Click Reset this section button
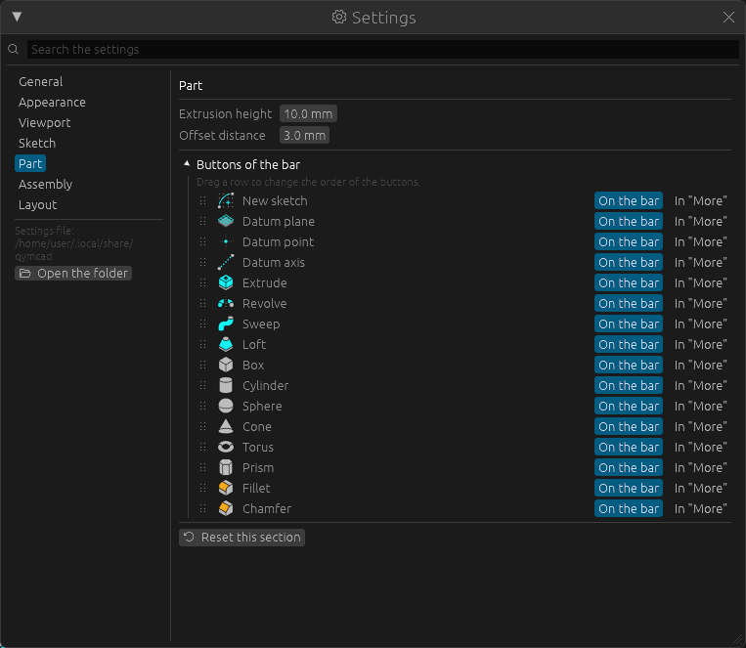This screenshot has height=648, width=746. pos(241,537)
